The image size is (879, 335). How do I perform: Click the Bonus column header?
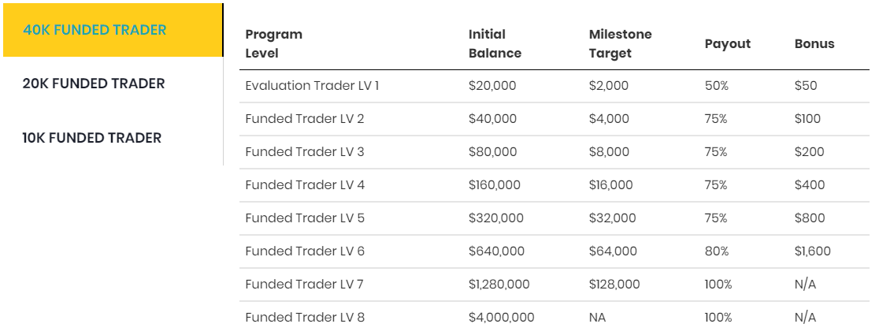coord(814,44)
